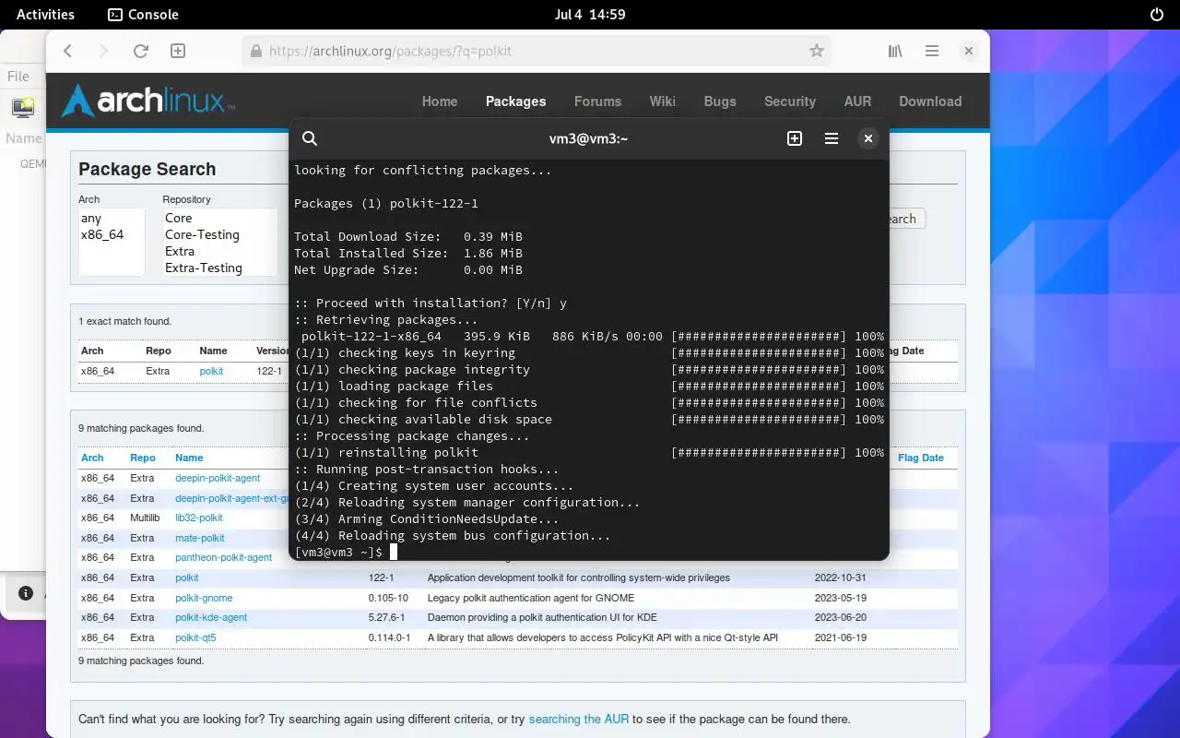Open the pantheon-polkit-agent package link
Image resolution: width=1180 pixels, height=738 pixels.
click(224, 557)
